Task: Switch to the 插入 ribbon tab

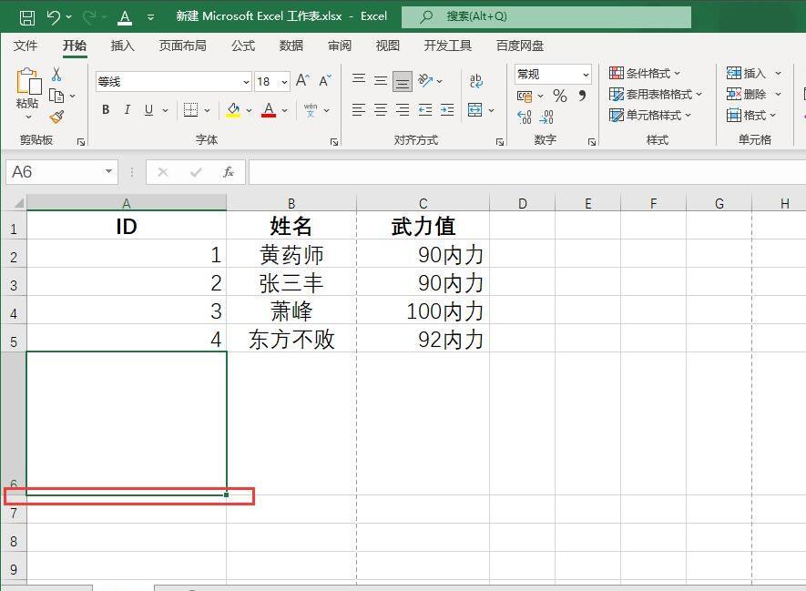Action: (122, 46)
